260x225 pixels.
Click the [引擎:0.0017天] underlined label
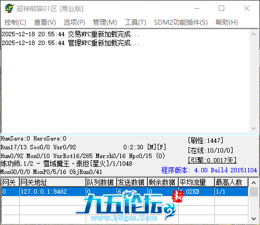[212, 160]
